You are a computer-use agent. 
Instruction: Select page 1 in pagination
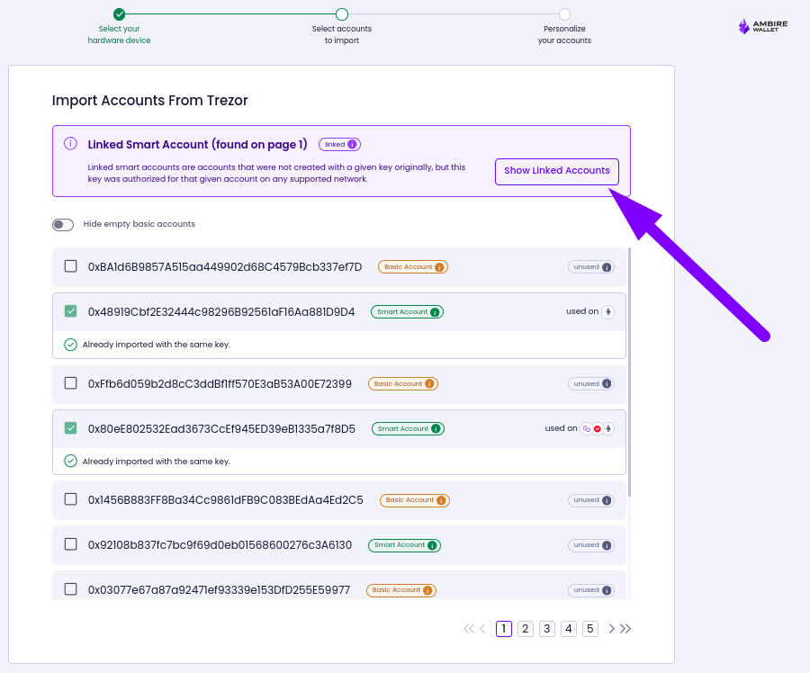(x=504, y=629)
